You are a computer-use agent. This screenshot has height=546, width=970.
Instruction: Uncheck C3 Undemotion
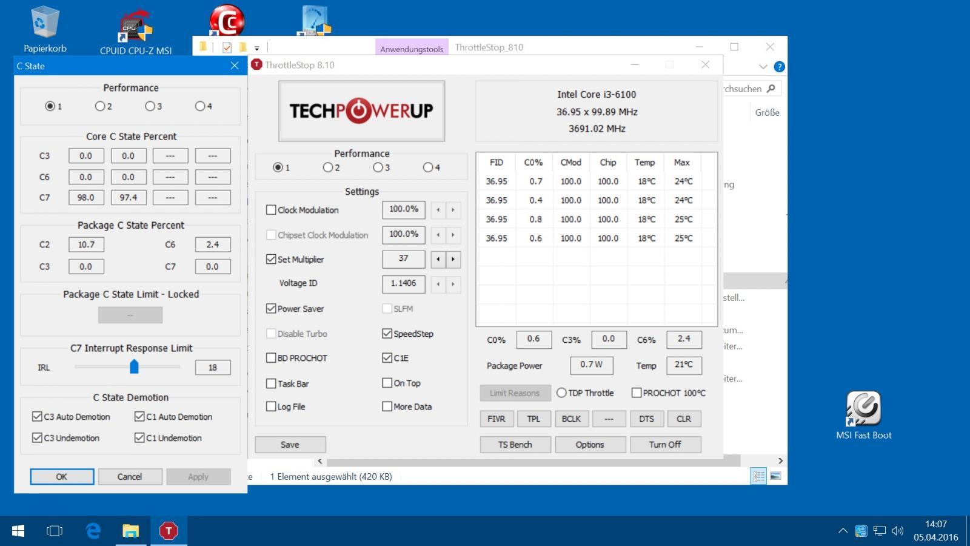click(37, 437)
